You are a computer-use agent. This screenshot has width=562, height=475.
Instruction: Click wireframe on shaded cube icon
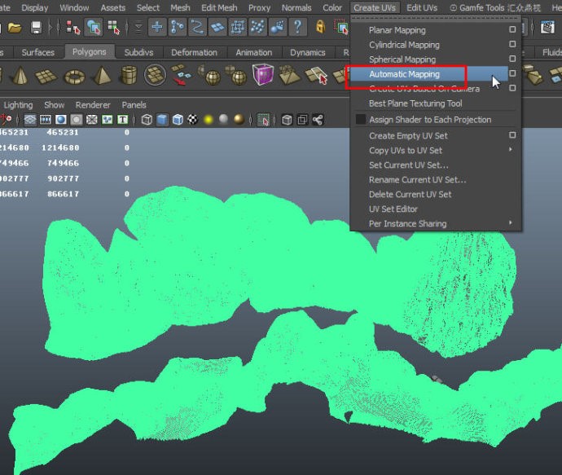coord(178,120)
